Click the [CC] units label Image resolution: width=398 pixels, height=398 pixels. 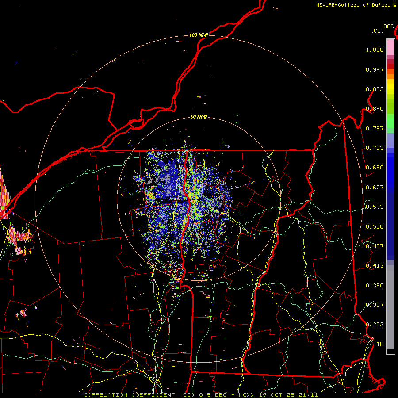(x=377, y=31)
